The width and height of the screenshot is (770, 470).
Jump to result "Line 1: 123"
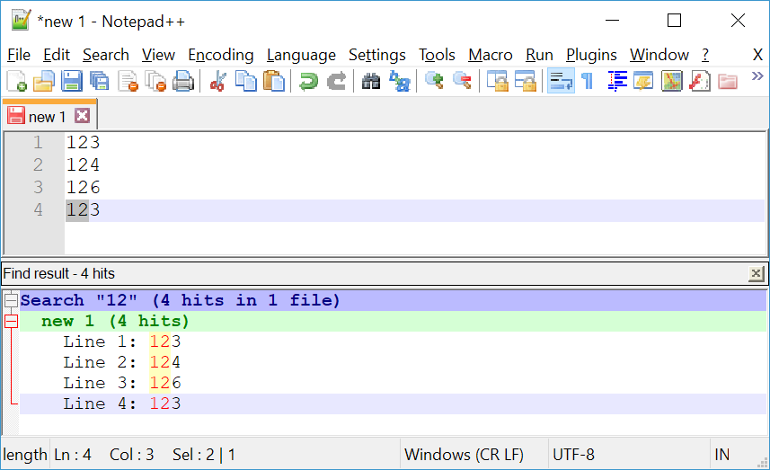coord(393,341)
